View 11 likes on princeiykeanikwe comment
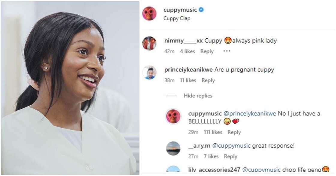This screenshot has width=336, height=176. click(x=188, y=81)
